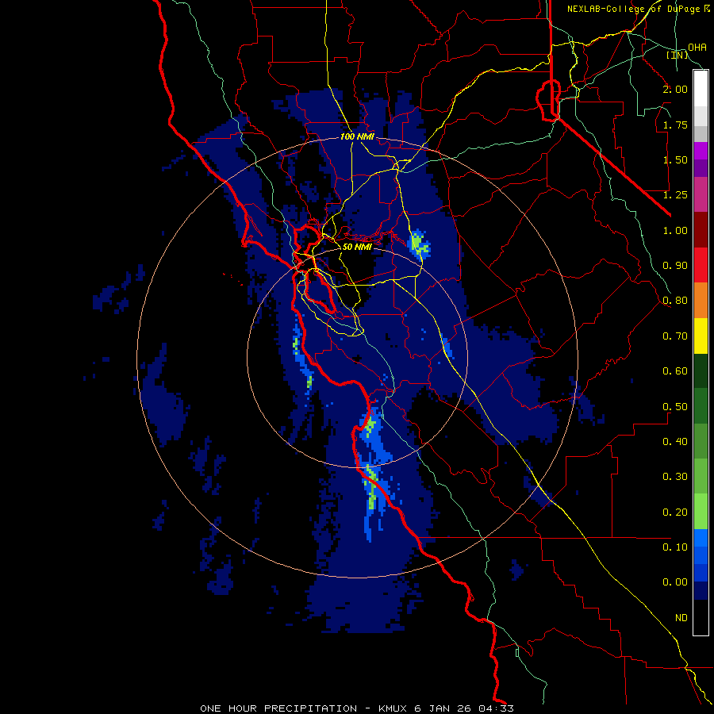Click the ONE HOUR PRECIPITATION title text
Viewport: 714px width, 714px height.
click(x=278, y=708)
